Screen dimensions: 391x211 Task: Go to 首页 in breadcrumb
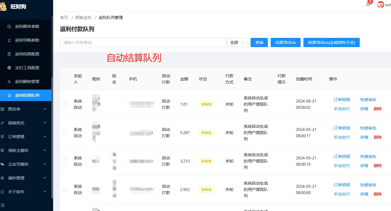64,18
